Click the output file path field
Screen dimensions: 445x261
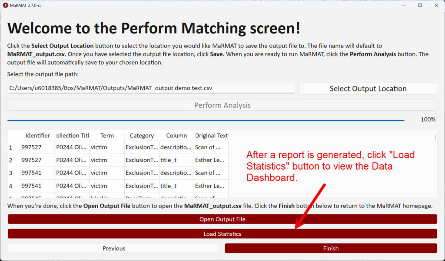(x=151, y=88)
